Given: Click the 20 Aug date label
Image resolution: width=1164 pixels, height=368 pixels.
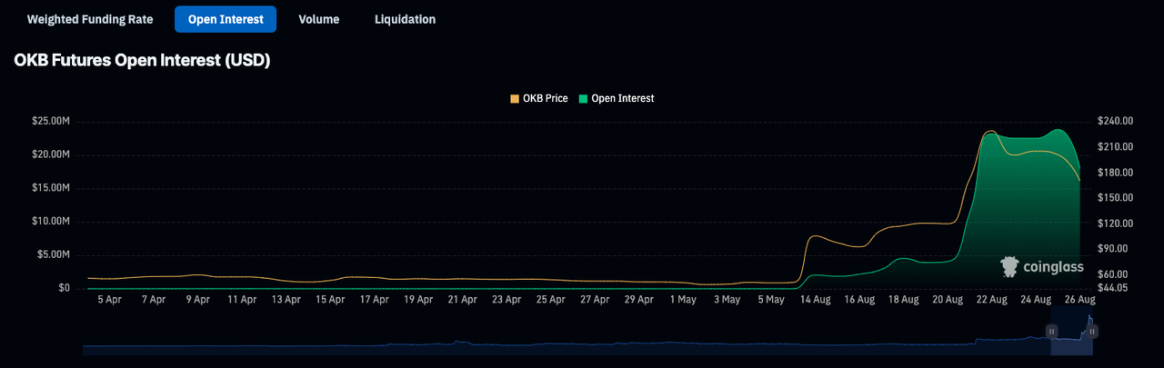Looking at the screenshot, I should click(948, 299).
